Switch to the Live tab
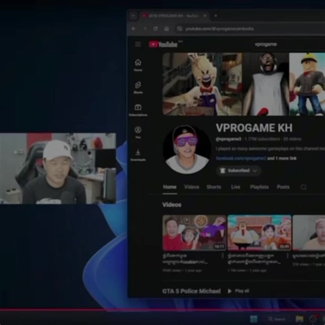325x325 pixels. [236, 187]
